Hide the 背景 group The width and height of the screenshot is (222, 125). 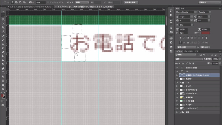coord(177,112)
